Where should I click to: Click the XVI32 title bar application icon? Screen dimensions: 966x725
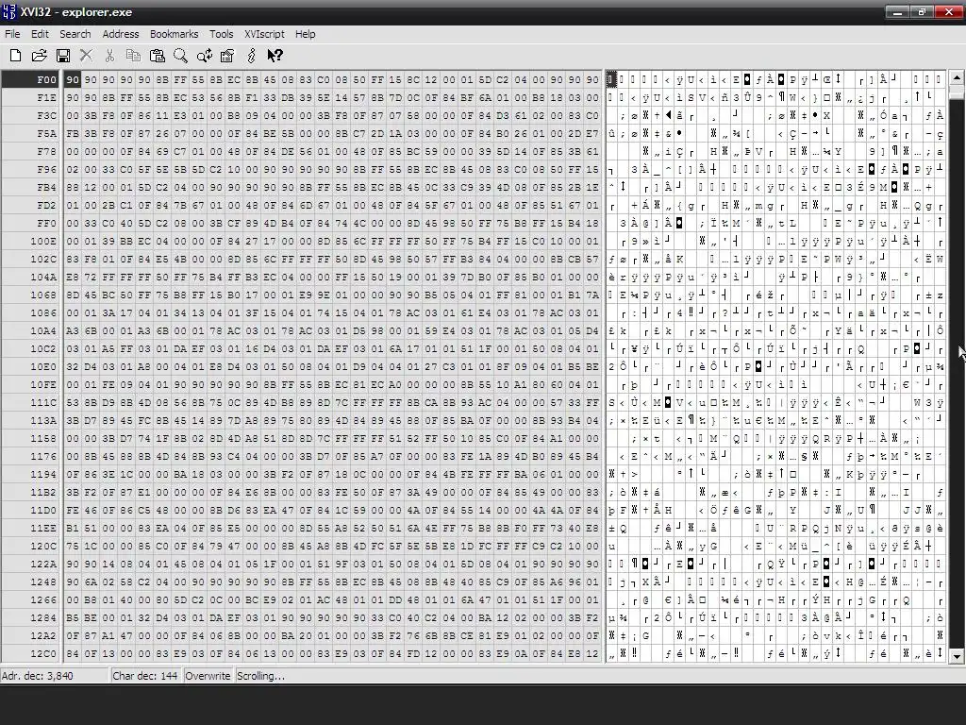click(x=9, y=11)
